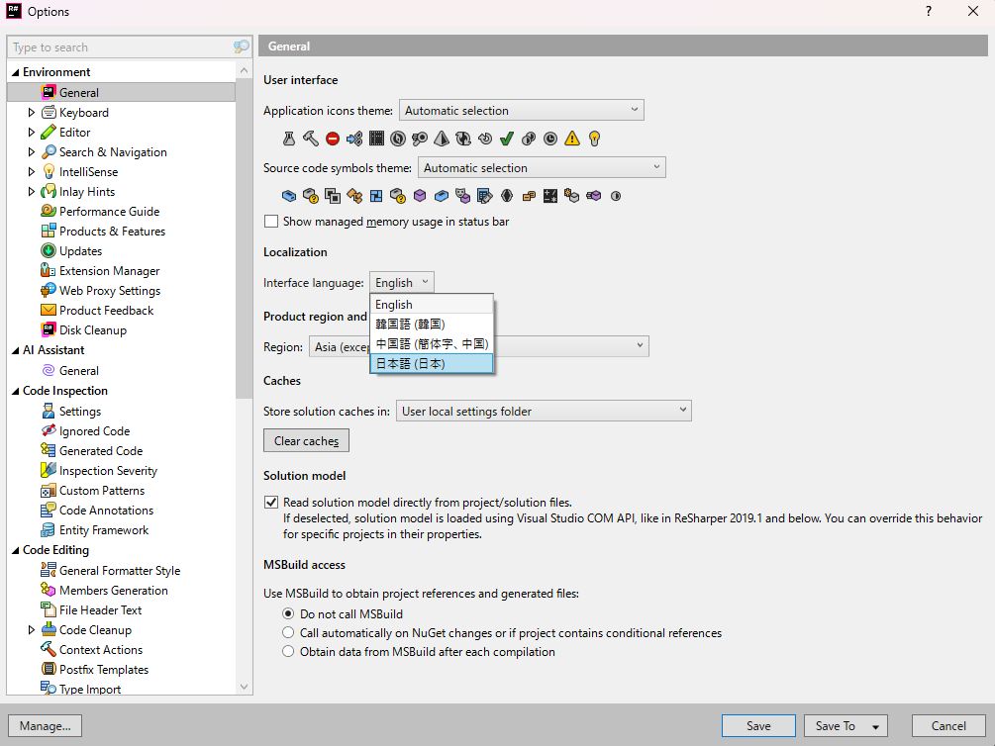Select Call automatically on NuGet changes option

click(288, 632)
